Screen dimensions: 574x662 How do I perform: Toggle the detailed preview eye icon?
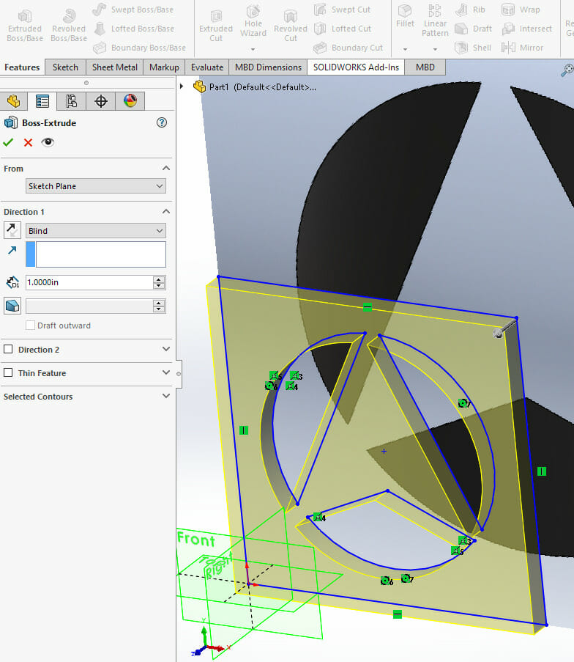(x=48, y=142)
